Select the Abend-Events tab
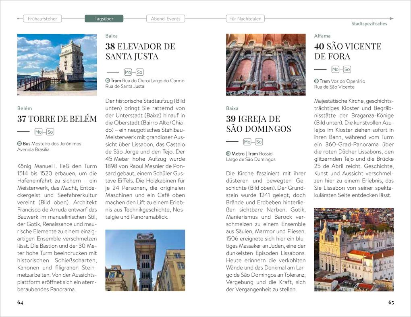This screenshot has width=411, height=317. point(165,19)
